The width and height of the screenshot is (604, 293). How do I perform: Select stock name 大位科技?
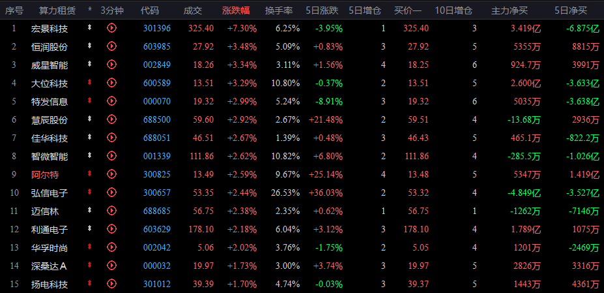coord(50,83)
